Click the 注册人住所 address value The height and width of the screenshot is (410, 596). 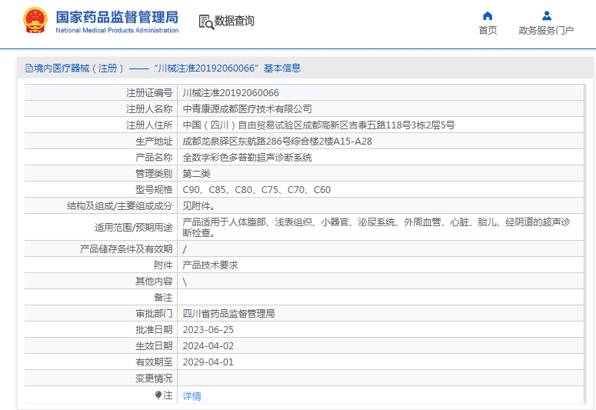[318, 125]
